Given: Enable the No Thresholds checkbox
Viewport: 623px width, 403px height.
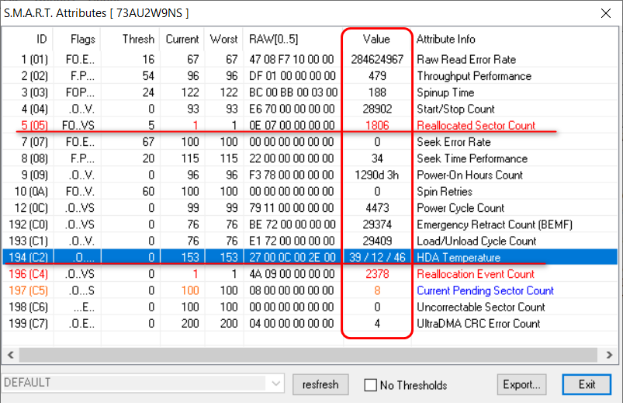Looking at the screenshot, I should coord(372,385).
